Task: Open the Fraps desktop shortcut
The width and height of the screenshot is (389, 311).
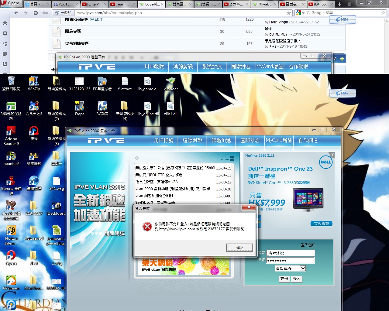Action: tap(79, 107)
